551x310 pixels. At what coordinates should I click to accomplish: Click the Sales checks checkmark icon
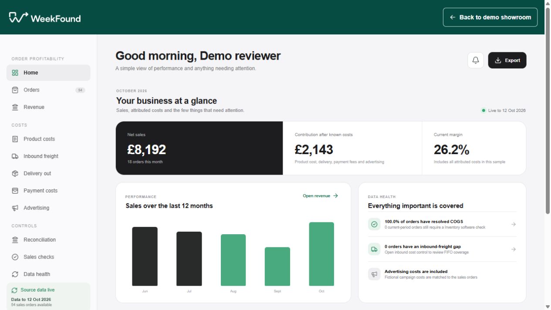[15, 257]
